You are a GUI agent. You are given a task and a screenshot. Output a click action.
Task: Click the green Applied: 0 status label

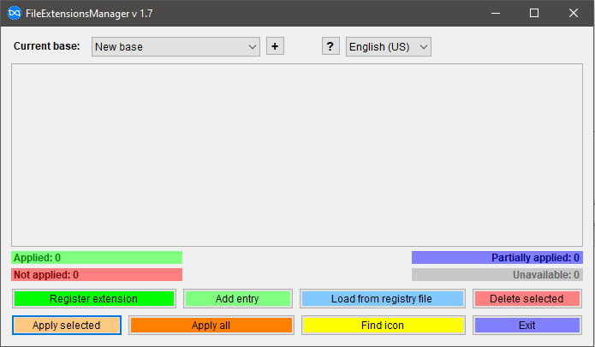(97, 258)
